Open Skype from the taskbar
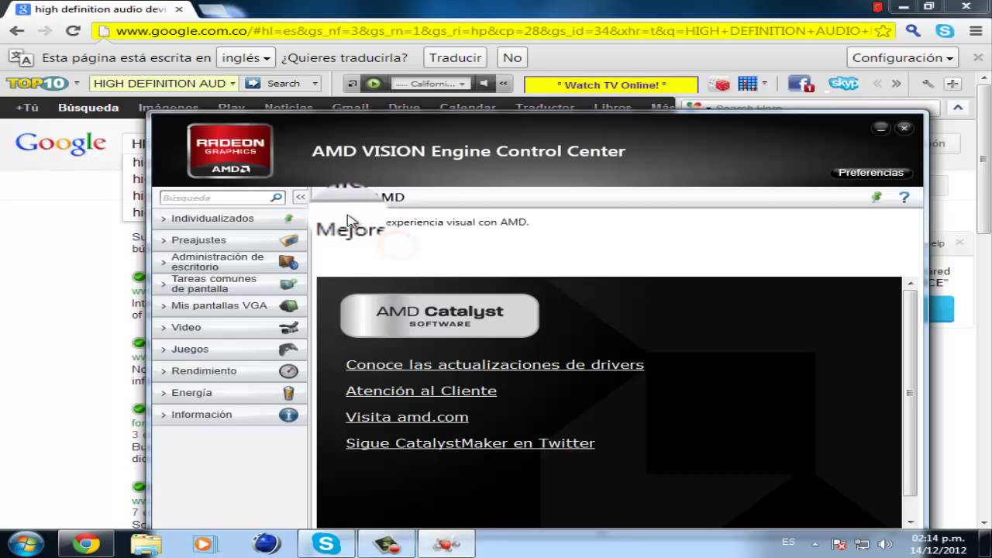 tap(326, 543)
